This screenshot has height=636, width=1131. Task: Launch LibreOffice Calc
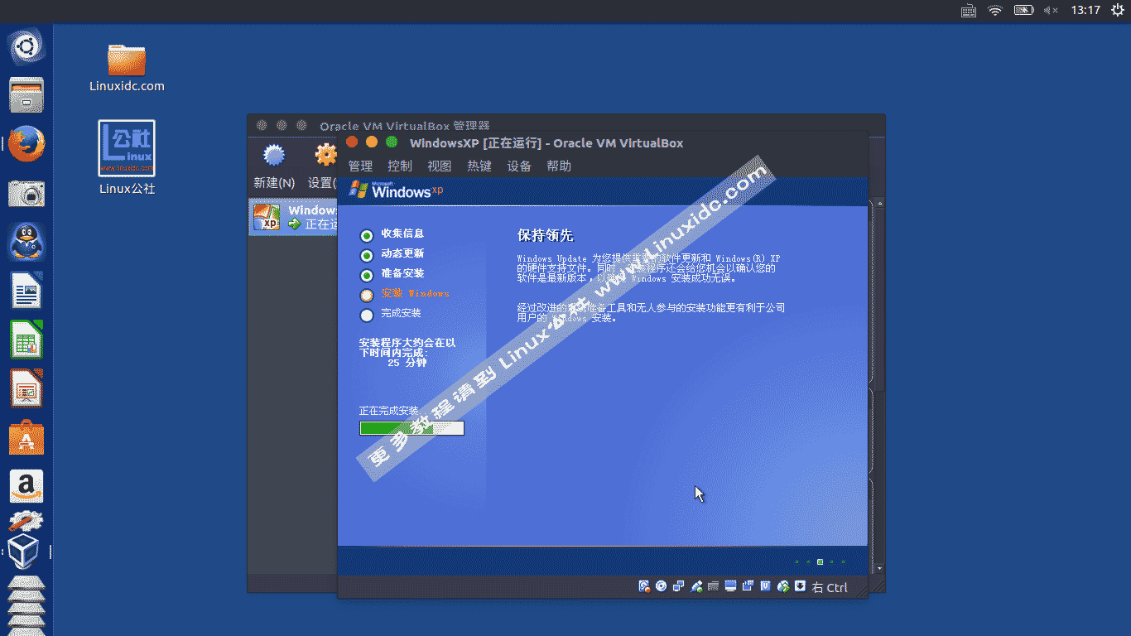pyautogui.click(x=26, y=340)
